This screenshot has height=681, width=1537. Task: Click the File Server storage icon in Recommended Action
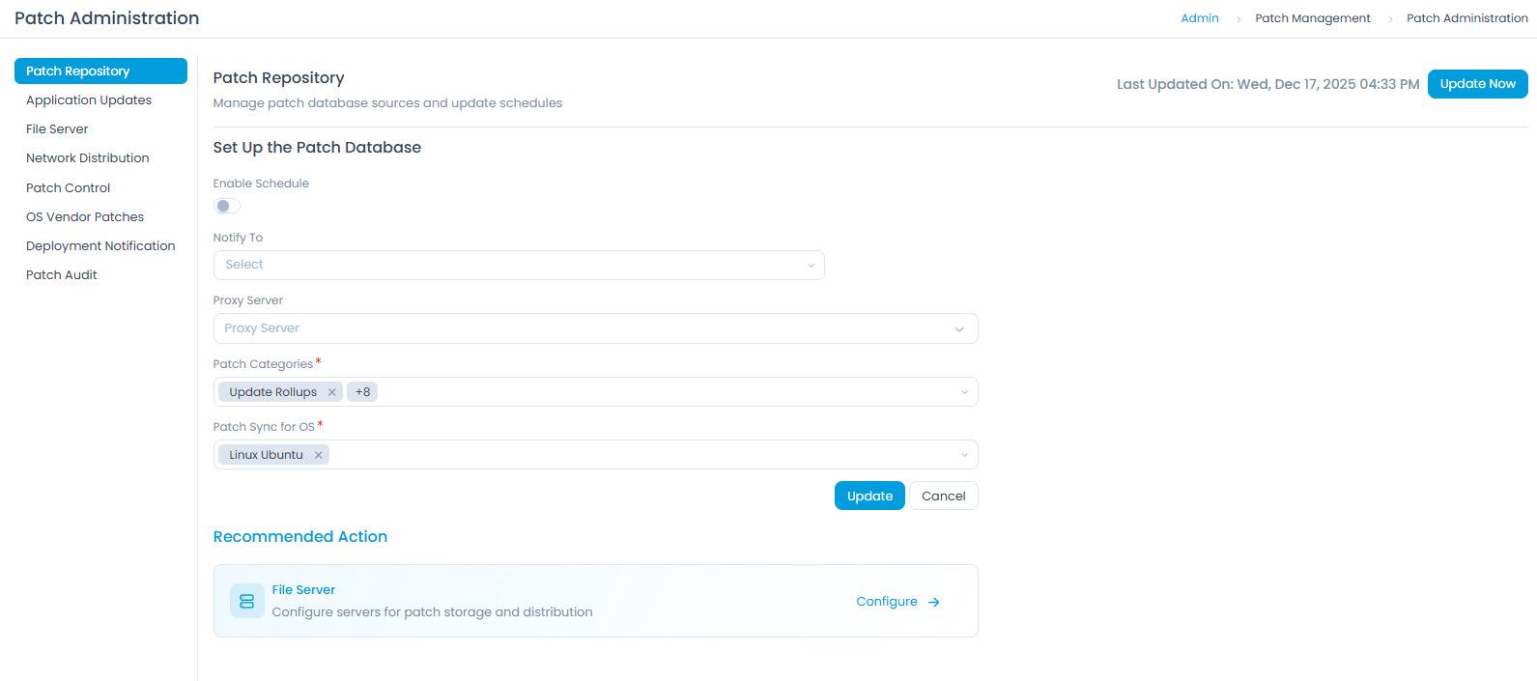click(246, 600)
